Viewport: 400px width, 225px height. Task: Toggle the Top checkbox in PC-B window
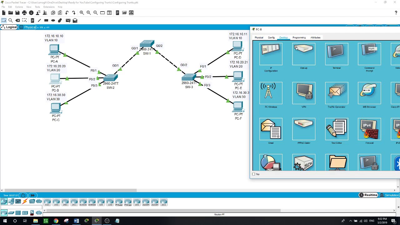click(x=254, y=174)
